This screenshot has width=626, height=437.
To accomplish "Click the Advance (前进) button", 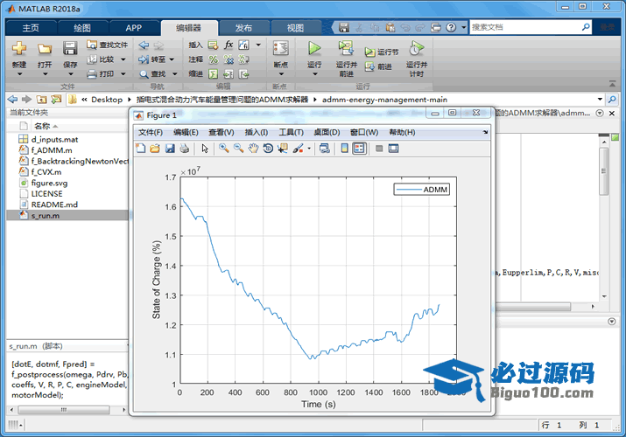I will pos(378,67).
